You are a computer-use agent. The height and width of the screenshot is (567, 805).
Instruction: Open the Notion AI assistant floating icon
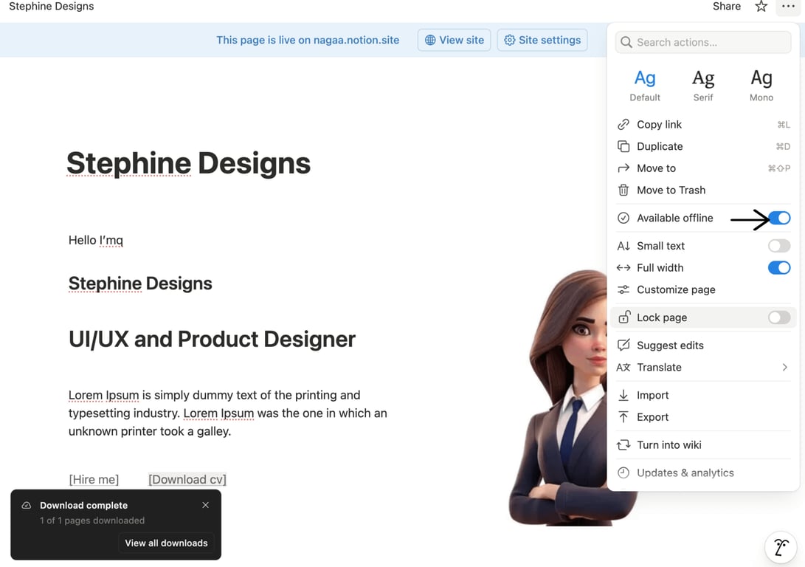click(781, 547)
